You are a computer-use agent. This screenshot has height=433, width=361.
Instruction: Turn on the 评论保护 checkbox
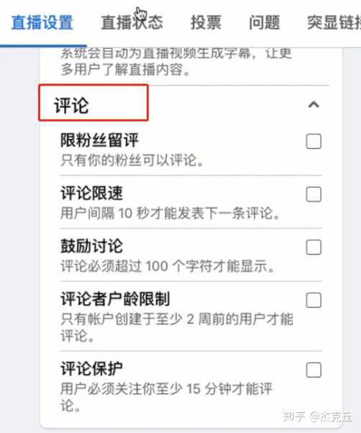[314, 370]
